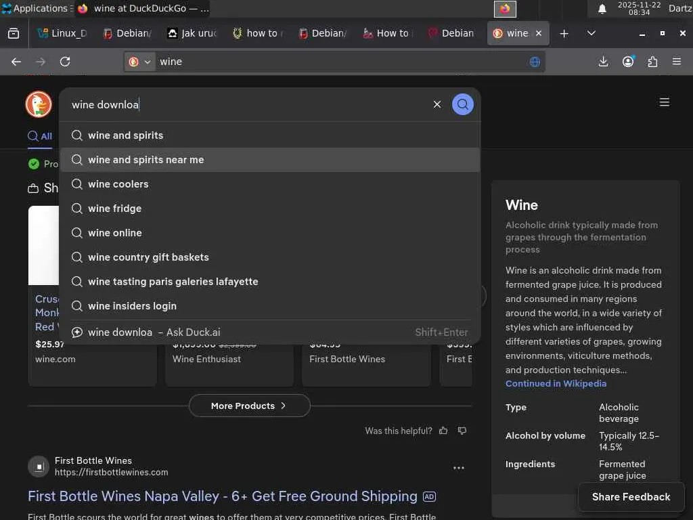Click the translate icon in address bar

[x=535, y=62]
